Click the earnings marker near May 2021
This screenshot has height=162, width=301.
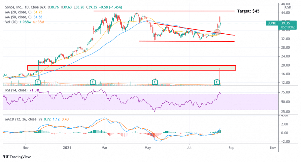click(155, 82)
